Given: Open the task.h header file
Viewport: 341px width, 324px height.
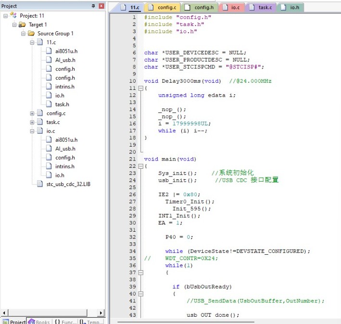Looking at the screenshot, I should click(62, 104).
